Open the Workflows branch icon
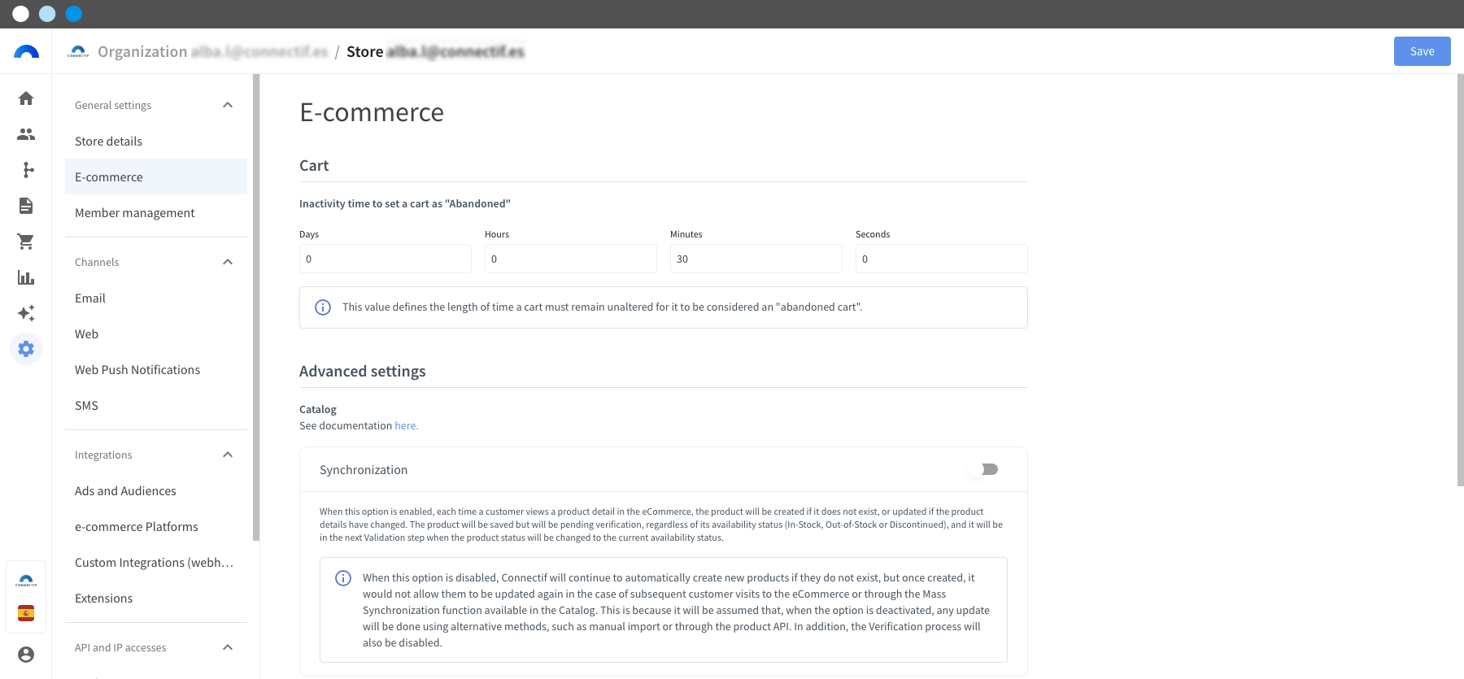This screenshot has height=679, width=1464. point(26,170)
